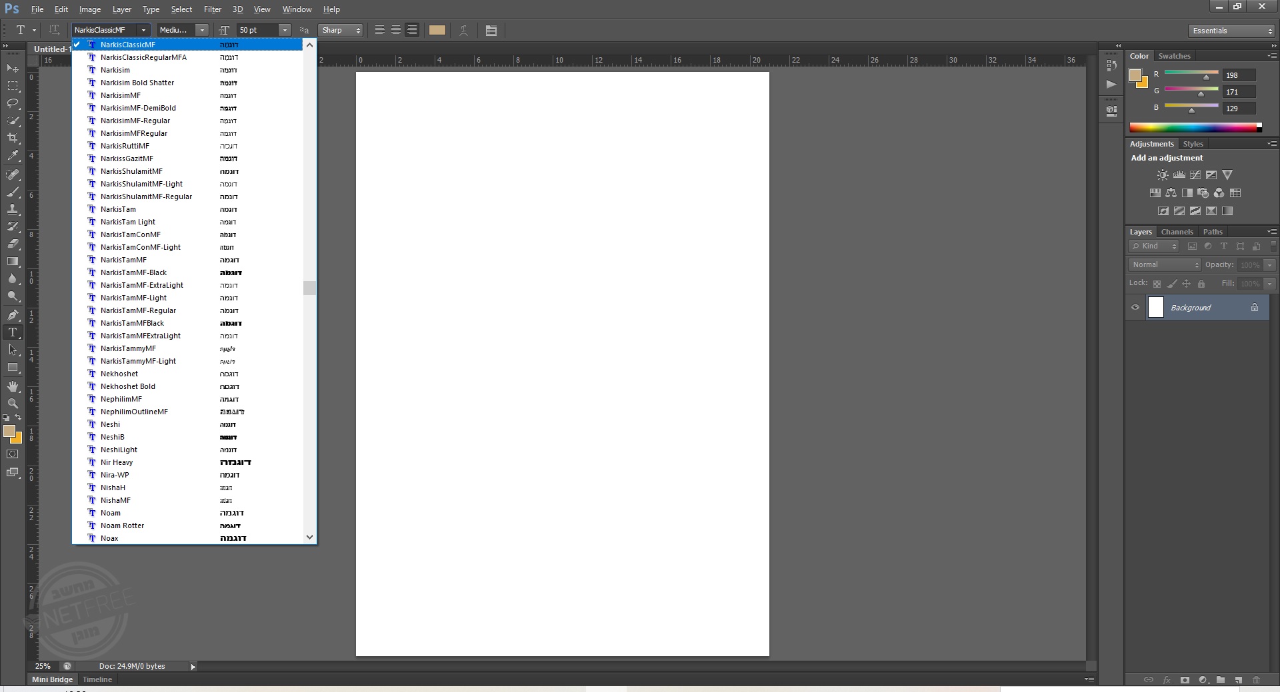The image size is (1280, 692).
Task: Toggle Quick Mask mode
Action: [13, 454]
